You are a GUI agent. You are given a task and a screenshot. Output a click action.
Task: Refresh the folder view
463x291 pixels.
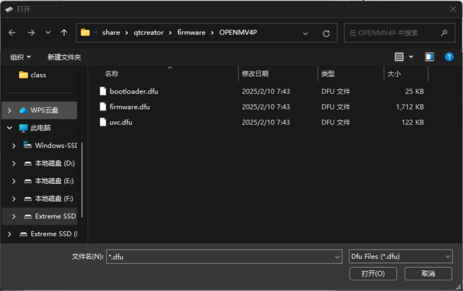[326, 33]
